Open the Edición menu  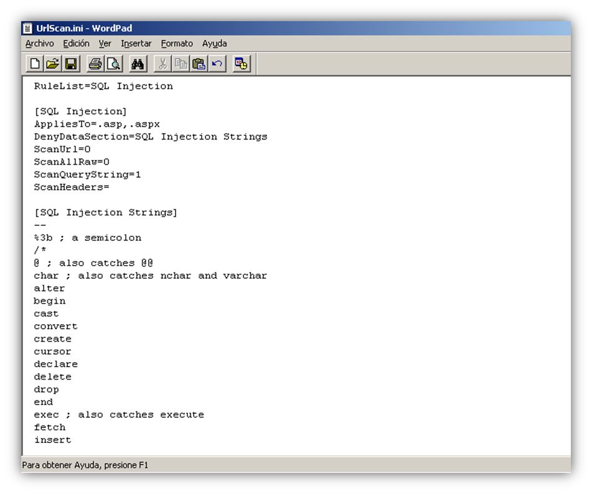coord(77,44)
